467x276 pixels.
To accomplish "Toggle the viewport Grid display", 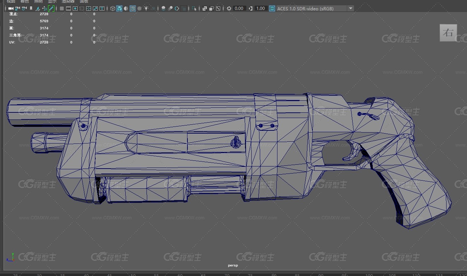I will 62,8.
